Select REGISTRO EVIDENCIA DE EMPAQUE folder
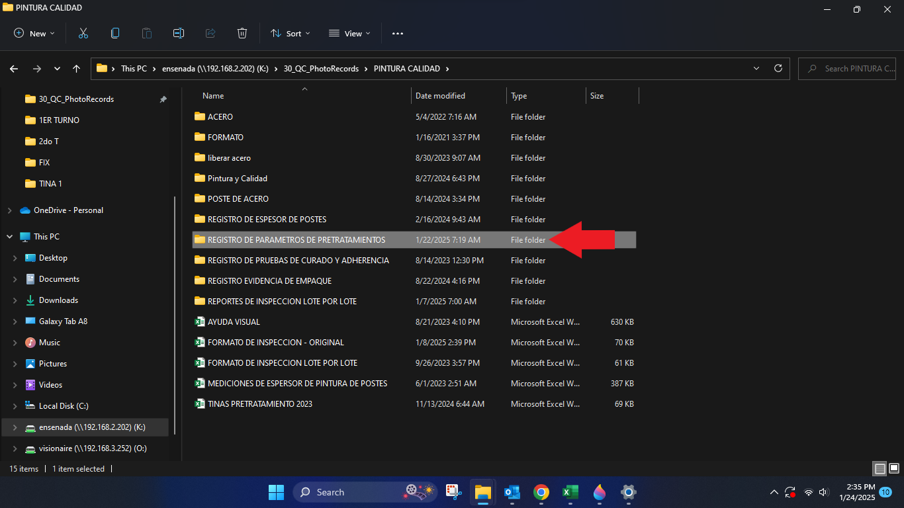The width and height of the screenshot is (904, 508). (x=269, y=281)
